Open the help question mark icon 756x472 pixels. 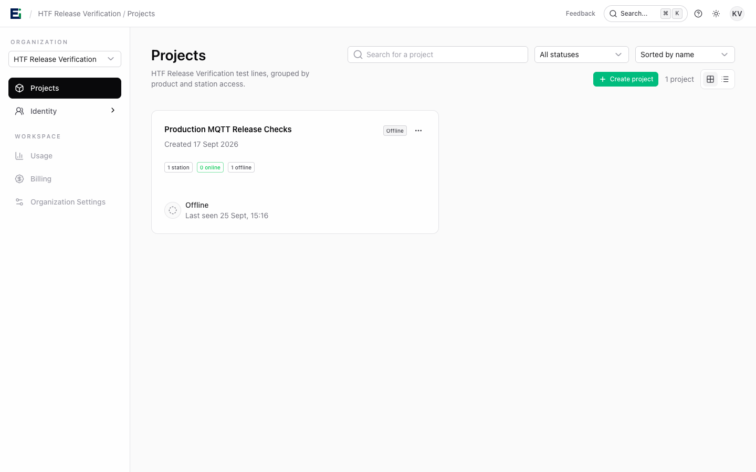698,14
